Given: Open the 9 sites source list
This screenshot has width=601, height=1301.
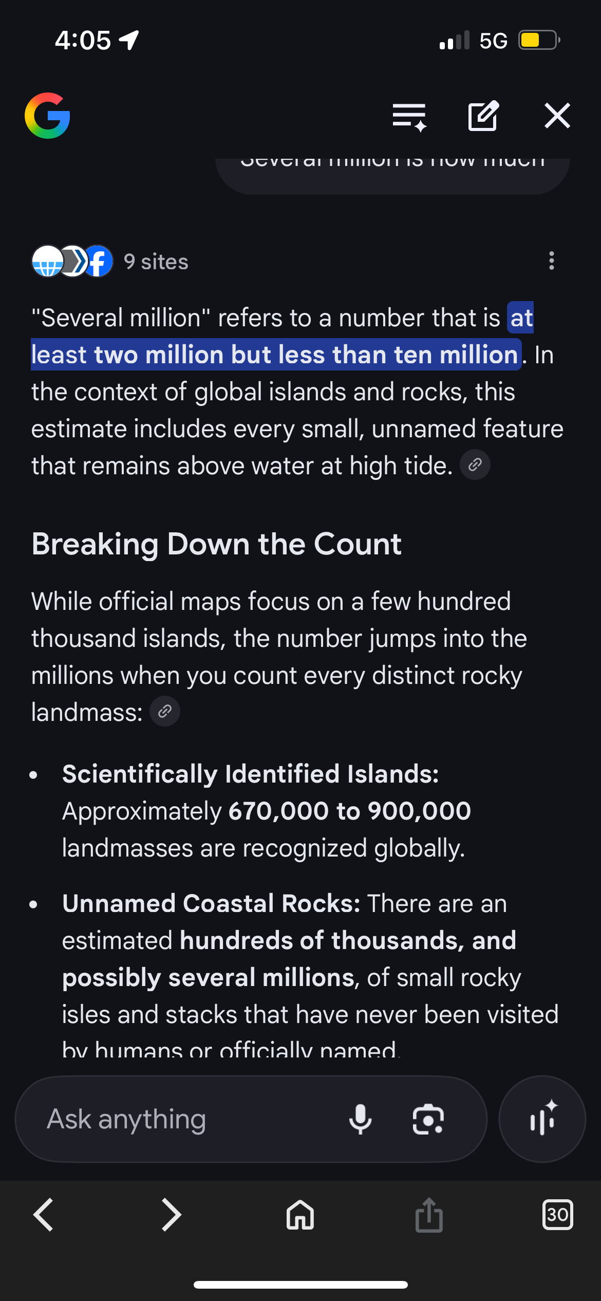Looking at the screenshot, I should [x=156, y=262].
